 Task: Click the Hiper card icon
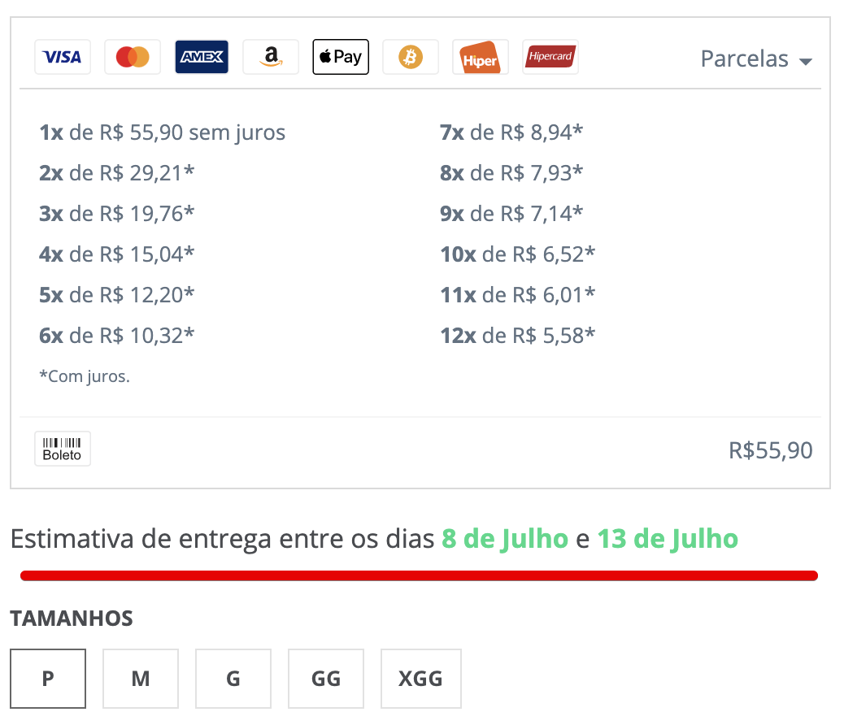click(x=481, y=57)
